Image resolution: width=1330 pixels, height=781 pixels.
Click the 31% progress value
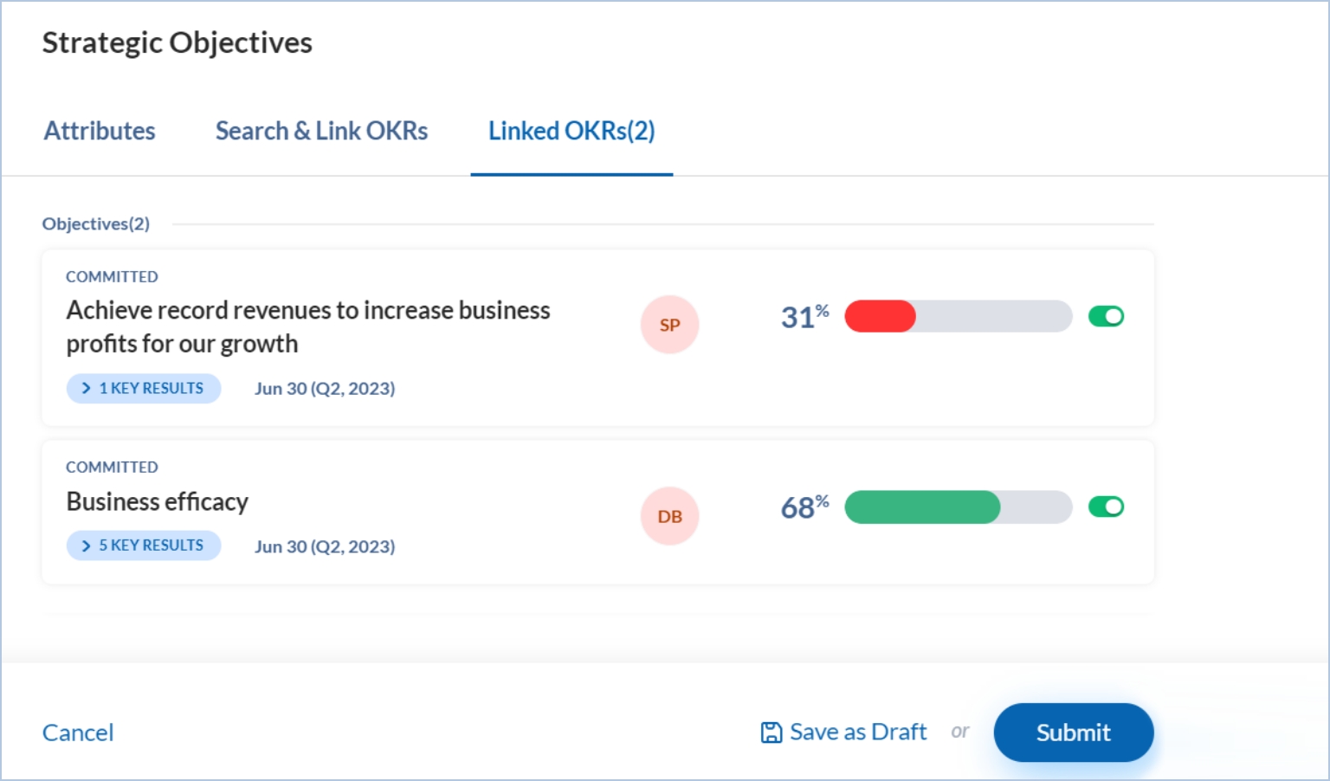pyautogui.click(x=804, y=317)
